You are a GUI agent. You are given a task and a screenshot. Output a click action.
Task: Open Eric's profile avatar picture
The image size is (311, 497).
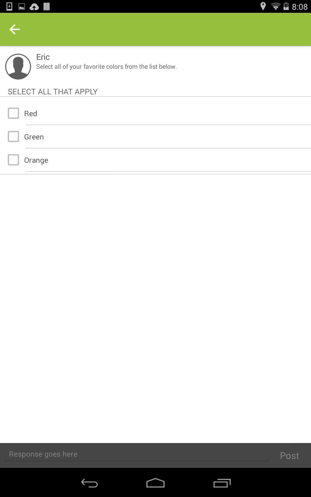click(18, 67)
